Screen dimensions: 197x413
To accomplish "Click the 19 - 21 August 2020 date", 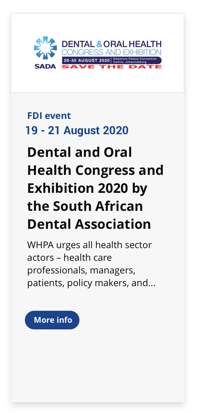I will point(77,131).
